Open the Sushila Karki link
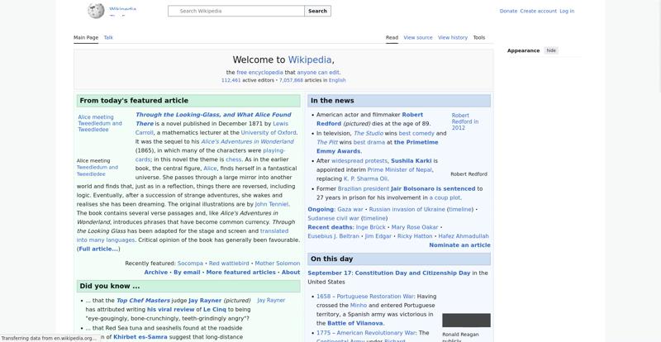This screenshot has width=661, height=342. (x=411, y=160)
